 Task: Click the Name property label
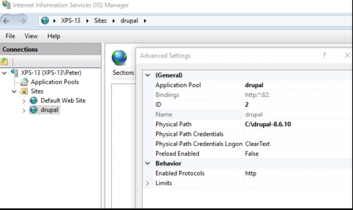(164, 115)
